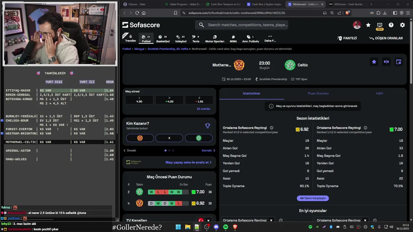Go to Önceki prediction card
The image size is (413, 232).
click(130, 150)
